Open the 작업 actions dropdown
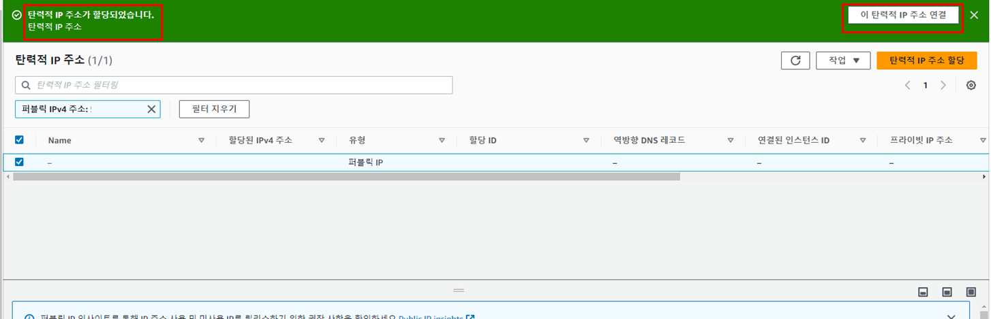 [844, 61]
